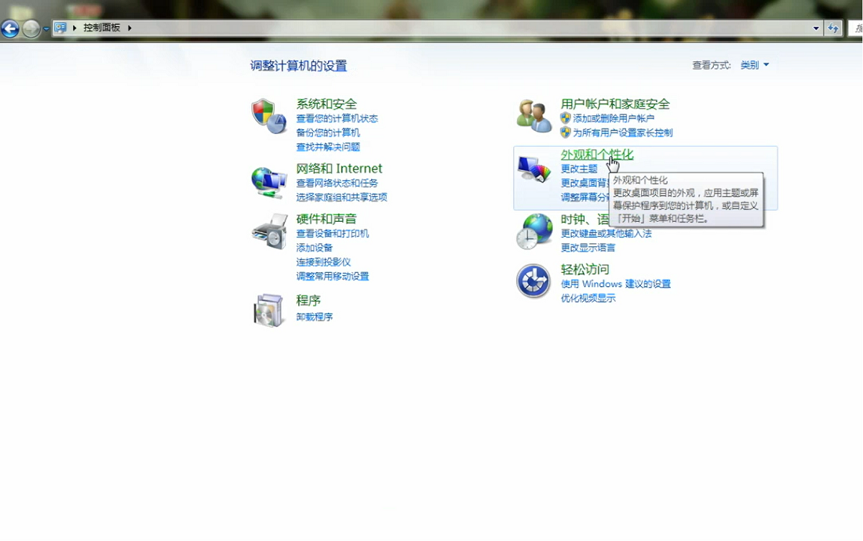
Task: Open the 系统和安全 category heading
Action: 326,104
